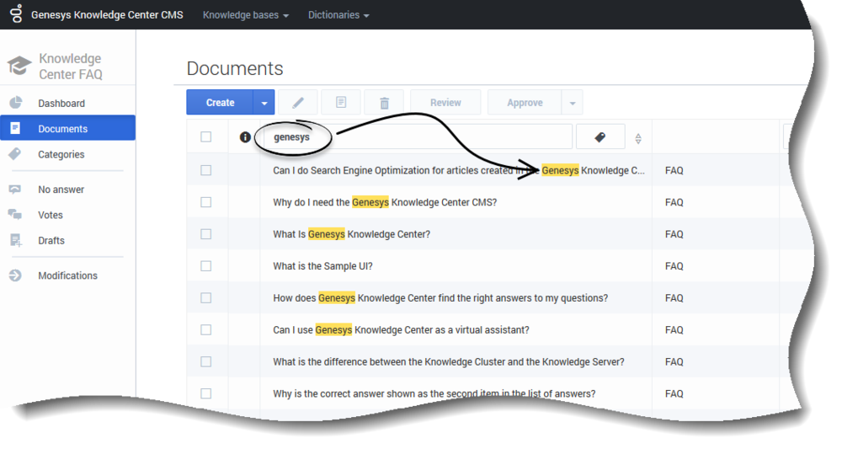Viewport: 842px width, 449px height.
Task: Click the search field containing 'genesys'
Action: click(418, 137)
